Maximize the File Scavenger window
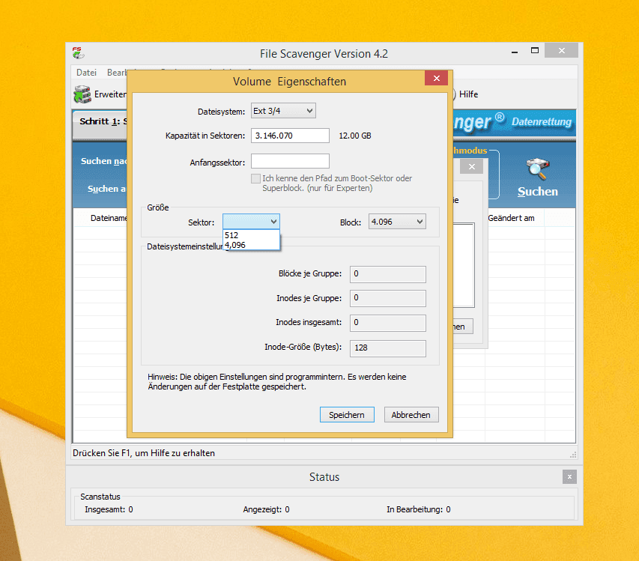 [535, 50]
